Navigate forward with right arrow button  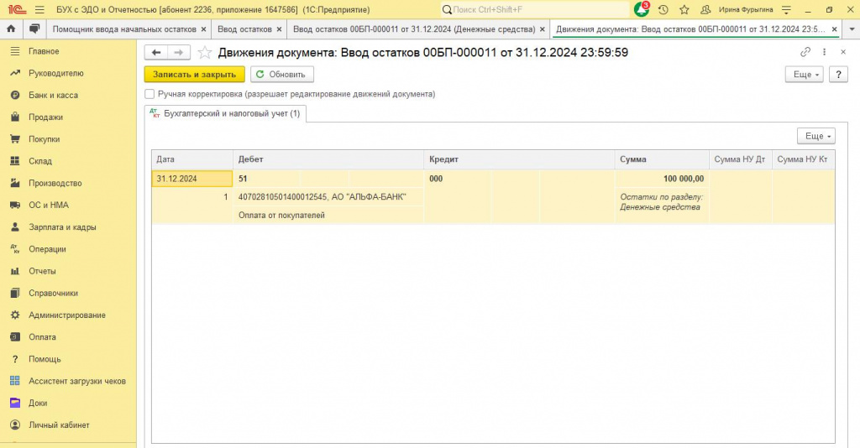tap(179, 53)
